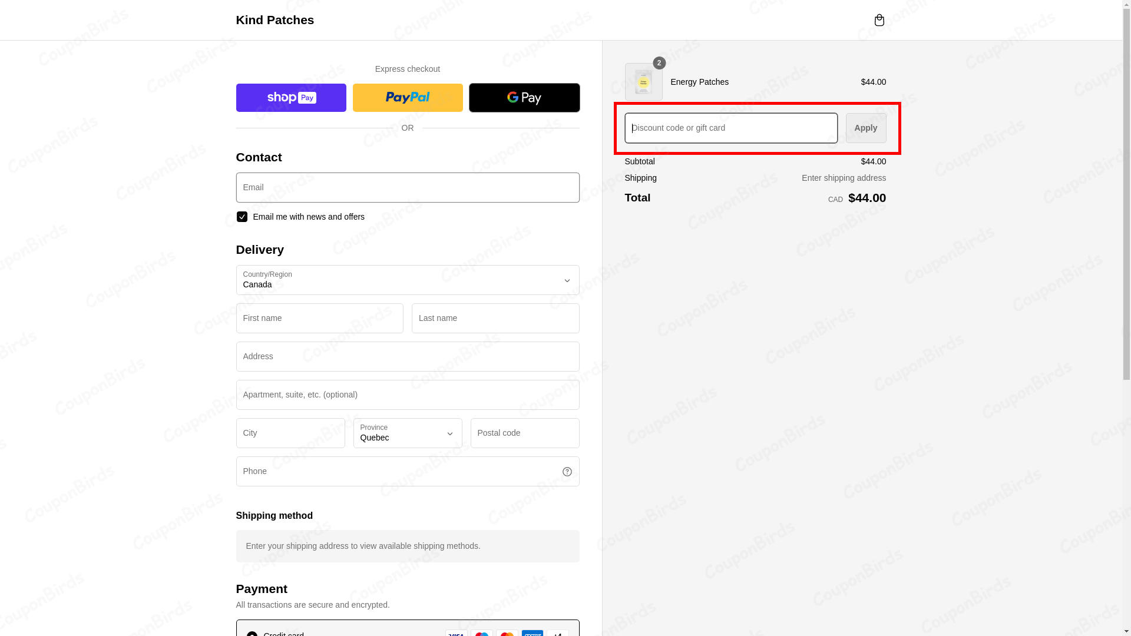Uncheck Email me with news and offers
The width and height of the screenshot is (1131, 636).
pos(242,217)
